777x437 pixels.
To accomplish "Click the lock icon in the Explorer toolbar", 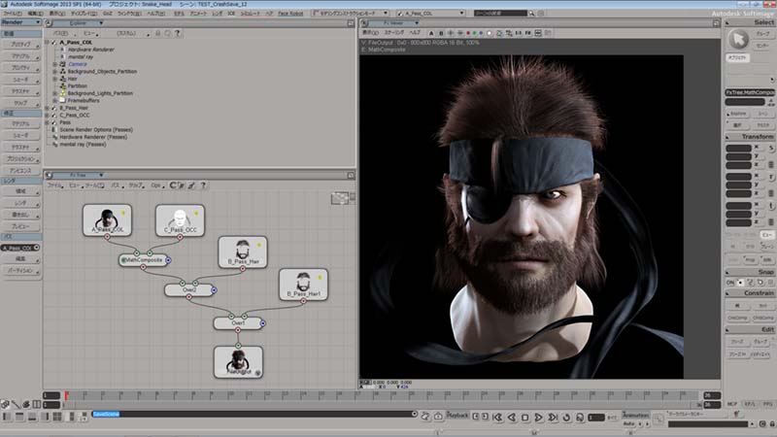I will [158, 33].
